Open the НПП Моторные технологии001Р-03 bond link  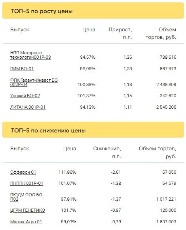[x=30, y=55]
